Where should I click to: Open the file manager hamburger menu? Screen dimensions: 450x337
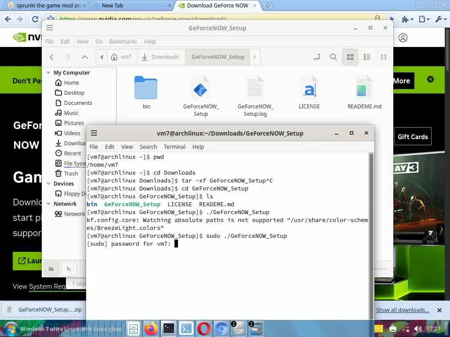[x=50, y=28]
